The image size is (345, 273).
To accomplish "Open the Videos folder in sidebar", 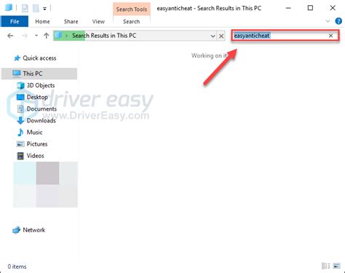I will click(x=31, y=156).
